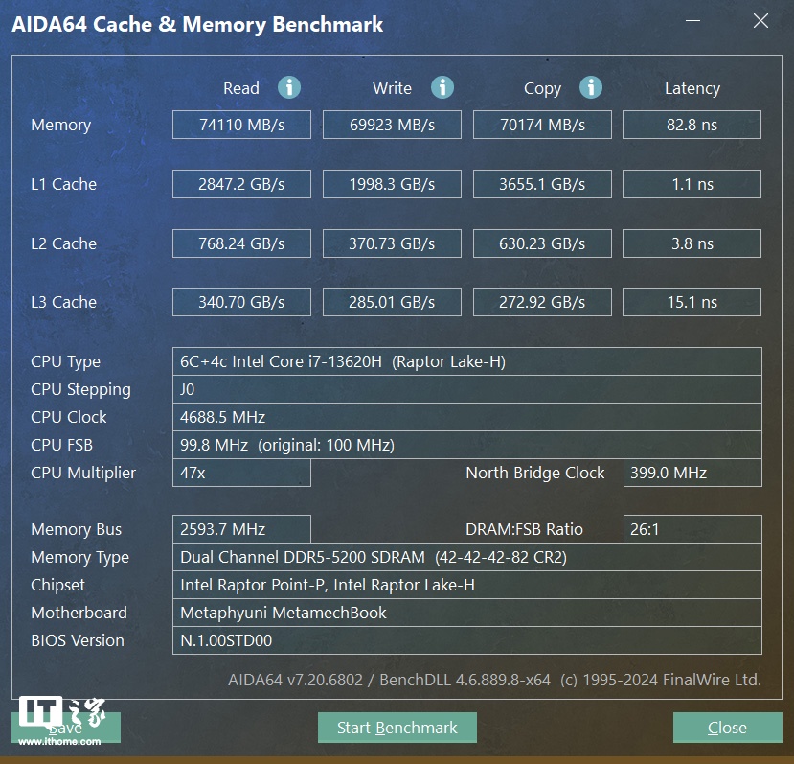Image resolution: width=794 pixels, height=764 pixels.
Task: Click the CPU Type field showing i7-13620H
Action: 466,361
